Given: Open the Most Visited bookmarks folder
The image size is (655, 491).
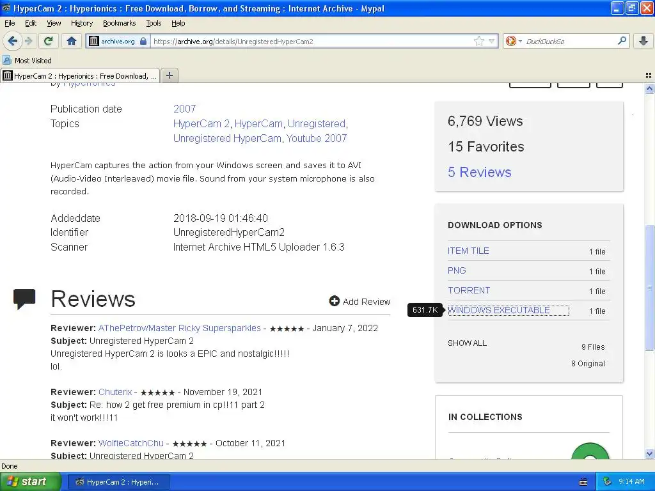Looking at the screenshot, I should point(28,61).
